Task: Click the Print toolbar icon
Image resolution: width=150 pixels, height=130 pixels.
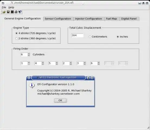Action: 16,12
